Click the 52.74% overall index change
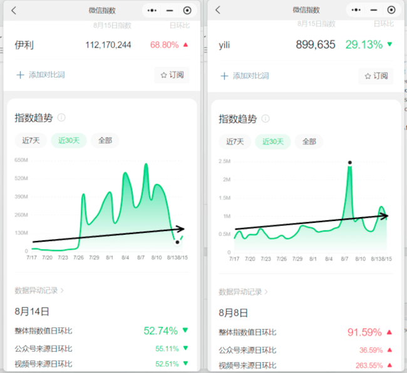Viewport: 407px width, 373px height. (x=161, y=331)
